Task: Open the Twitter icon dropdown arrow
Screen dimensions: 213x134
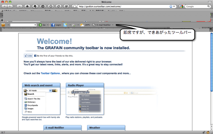Action: coord(70,25)
